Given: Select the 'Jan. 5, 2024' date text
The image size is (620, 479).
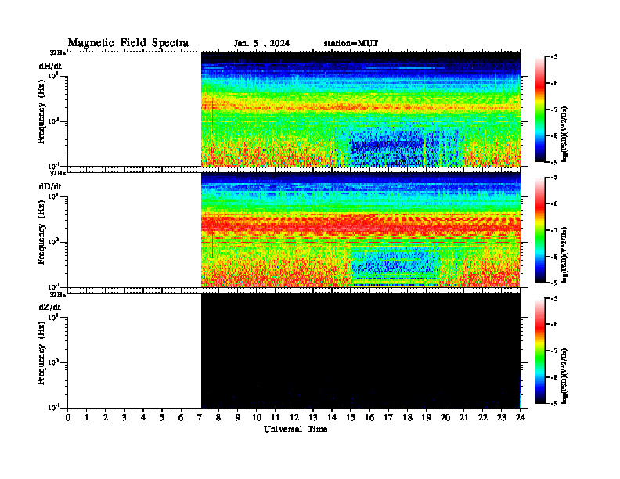Looking at the screenshot, I should point(261,44).
